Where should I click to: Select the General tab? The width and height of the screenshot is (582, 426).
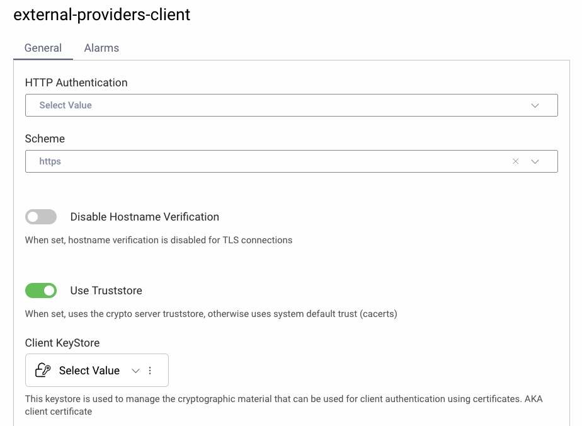click(x=43, y=47)
